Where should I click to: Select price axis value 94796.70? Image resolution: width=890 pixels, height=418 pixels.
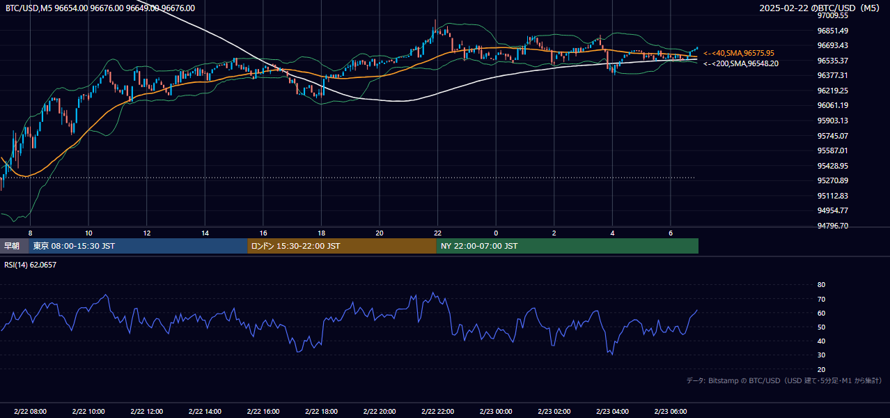tap(832, 226)
